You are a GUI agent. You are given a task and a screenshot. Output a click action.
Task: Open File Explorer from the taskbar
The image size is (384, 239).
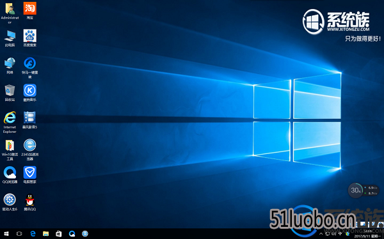pos(45,234)
